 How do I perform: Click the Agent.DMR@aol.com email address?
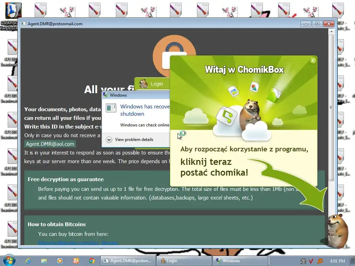pos(50,144)
